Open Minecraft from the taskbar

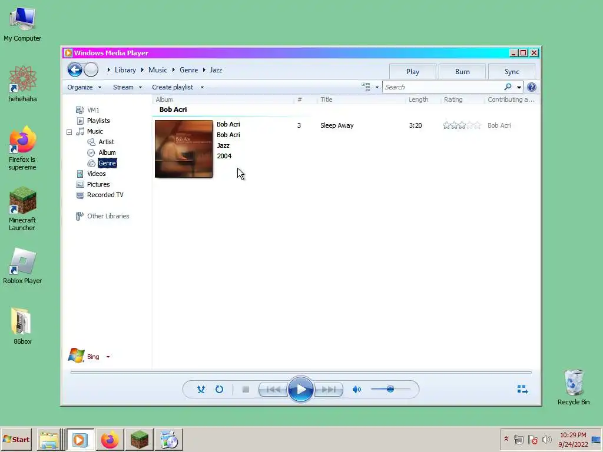pyautogui.click(x=139, y=439)
